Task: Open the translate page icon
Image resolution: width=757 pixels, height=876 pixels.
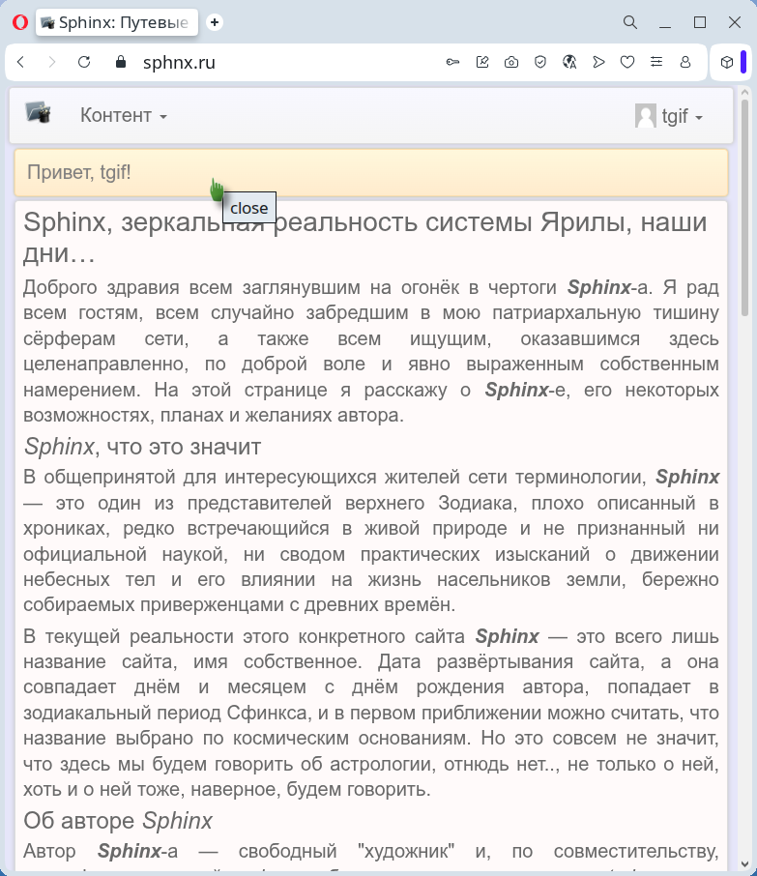Action: click(569, 63)
